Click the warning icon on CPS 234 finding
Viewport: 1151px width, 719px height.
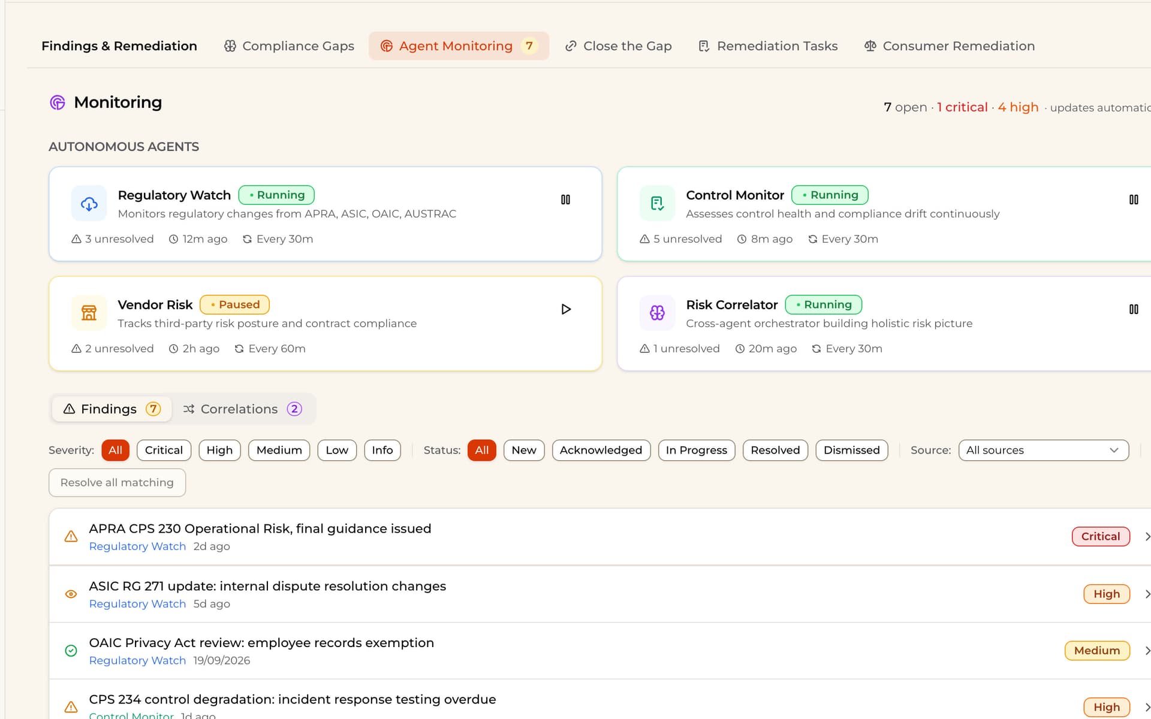[x=71, y=707]
